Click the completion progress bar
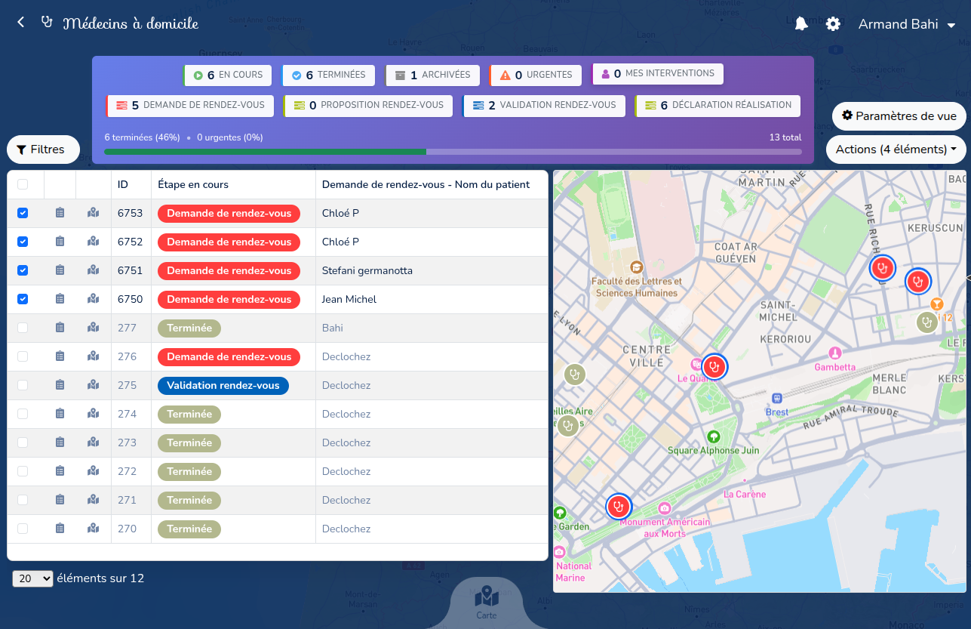This screenshot has width=971, height=629. click(x=453, y=152)
